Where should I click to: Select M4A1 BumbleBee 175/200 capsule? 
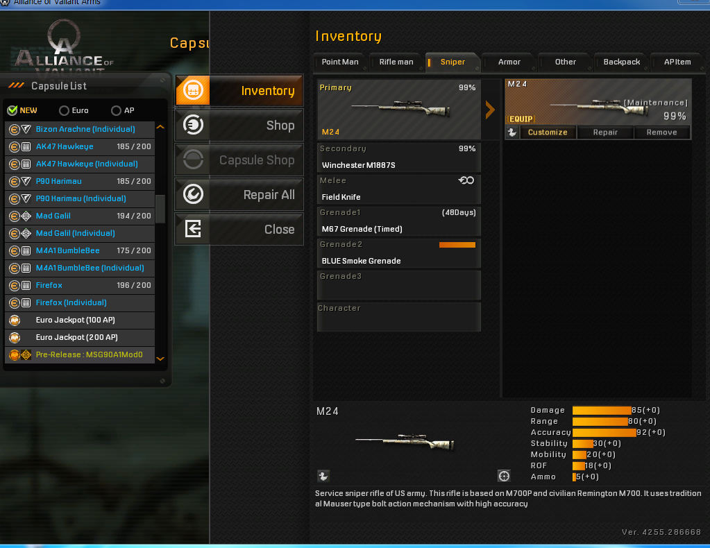80,250
